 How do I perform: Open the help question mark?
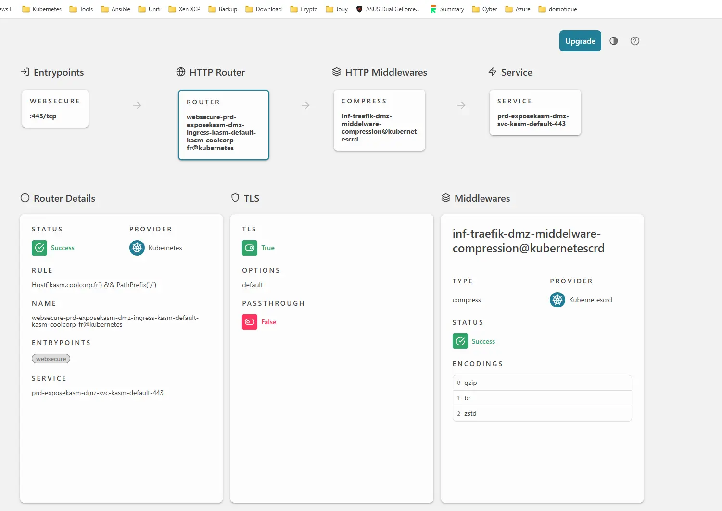pyautogui.click(x=634, y=41)
